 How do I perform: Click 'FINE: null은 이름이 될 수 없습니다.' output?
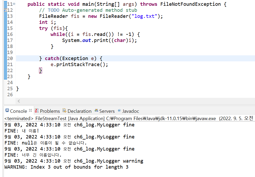(46, 143)
